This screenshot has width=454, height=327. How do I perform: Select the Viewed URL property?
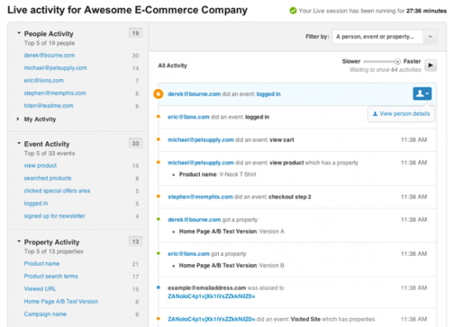click(40, 289)
